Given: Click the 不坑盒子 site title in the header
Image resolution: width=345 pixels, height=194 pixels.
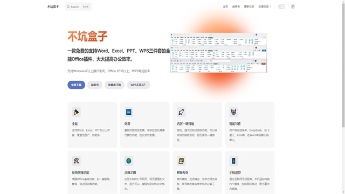Looking at the screenshot, I should click(53, 6).
